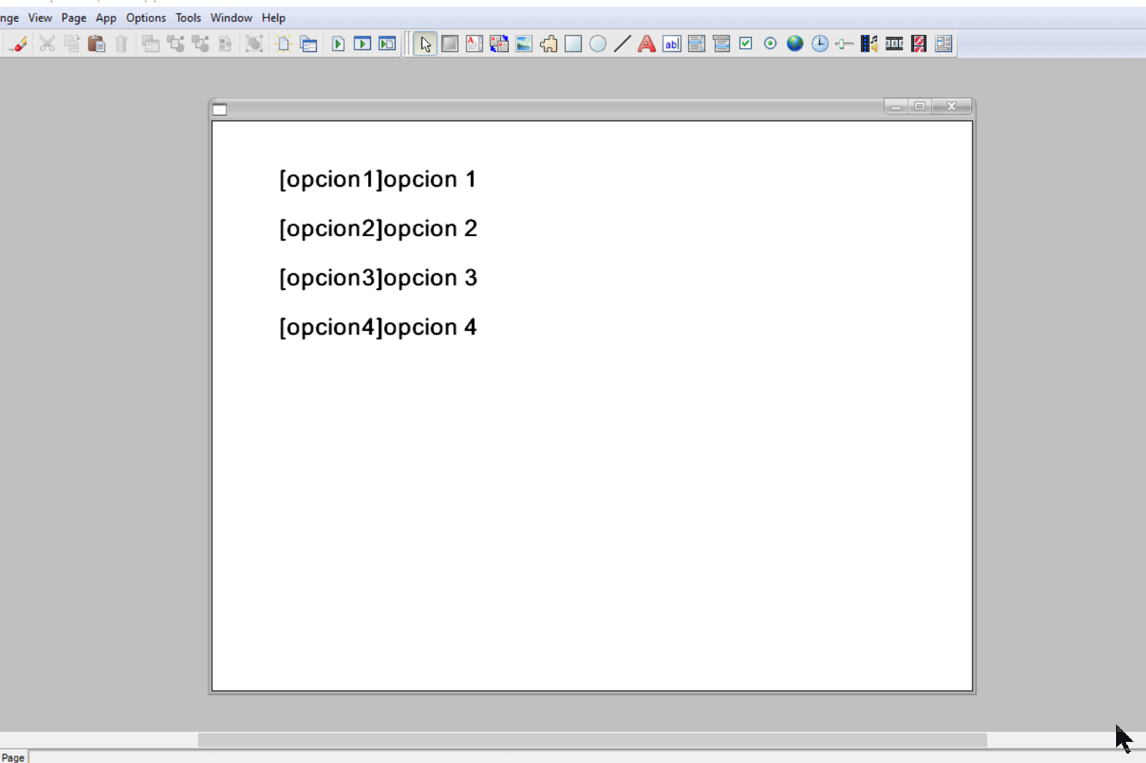The height and width of the screenshot is (763, 1146).
Task: Select the Checkbox object tool
Action: tap(746, 44)
